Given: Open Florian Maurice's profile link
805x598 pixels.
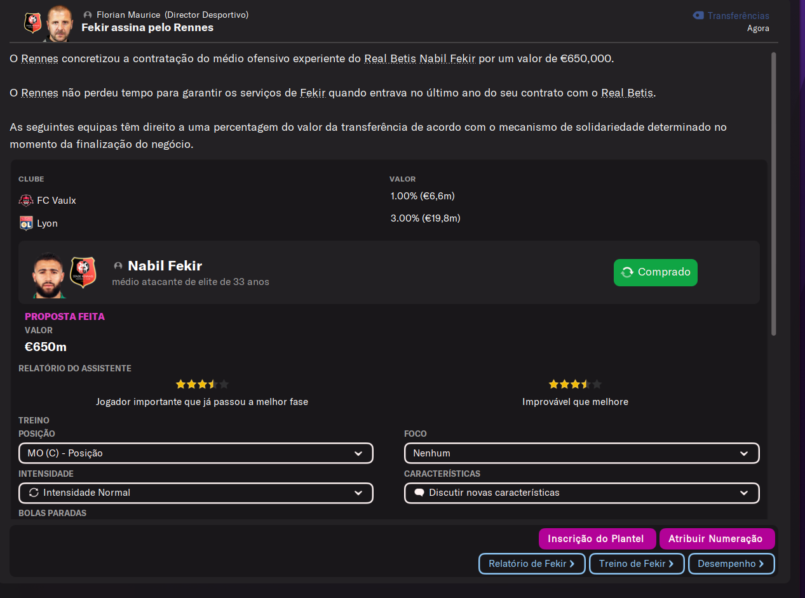Looking at the screenshot, I should 128,15.
